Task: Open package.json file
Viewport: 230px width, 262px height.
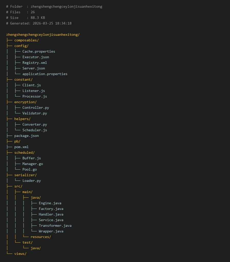Action: [27, 136]
